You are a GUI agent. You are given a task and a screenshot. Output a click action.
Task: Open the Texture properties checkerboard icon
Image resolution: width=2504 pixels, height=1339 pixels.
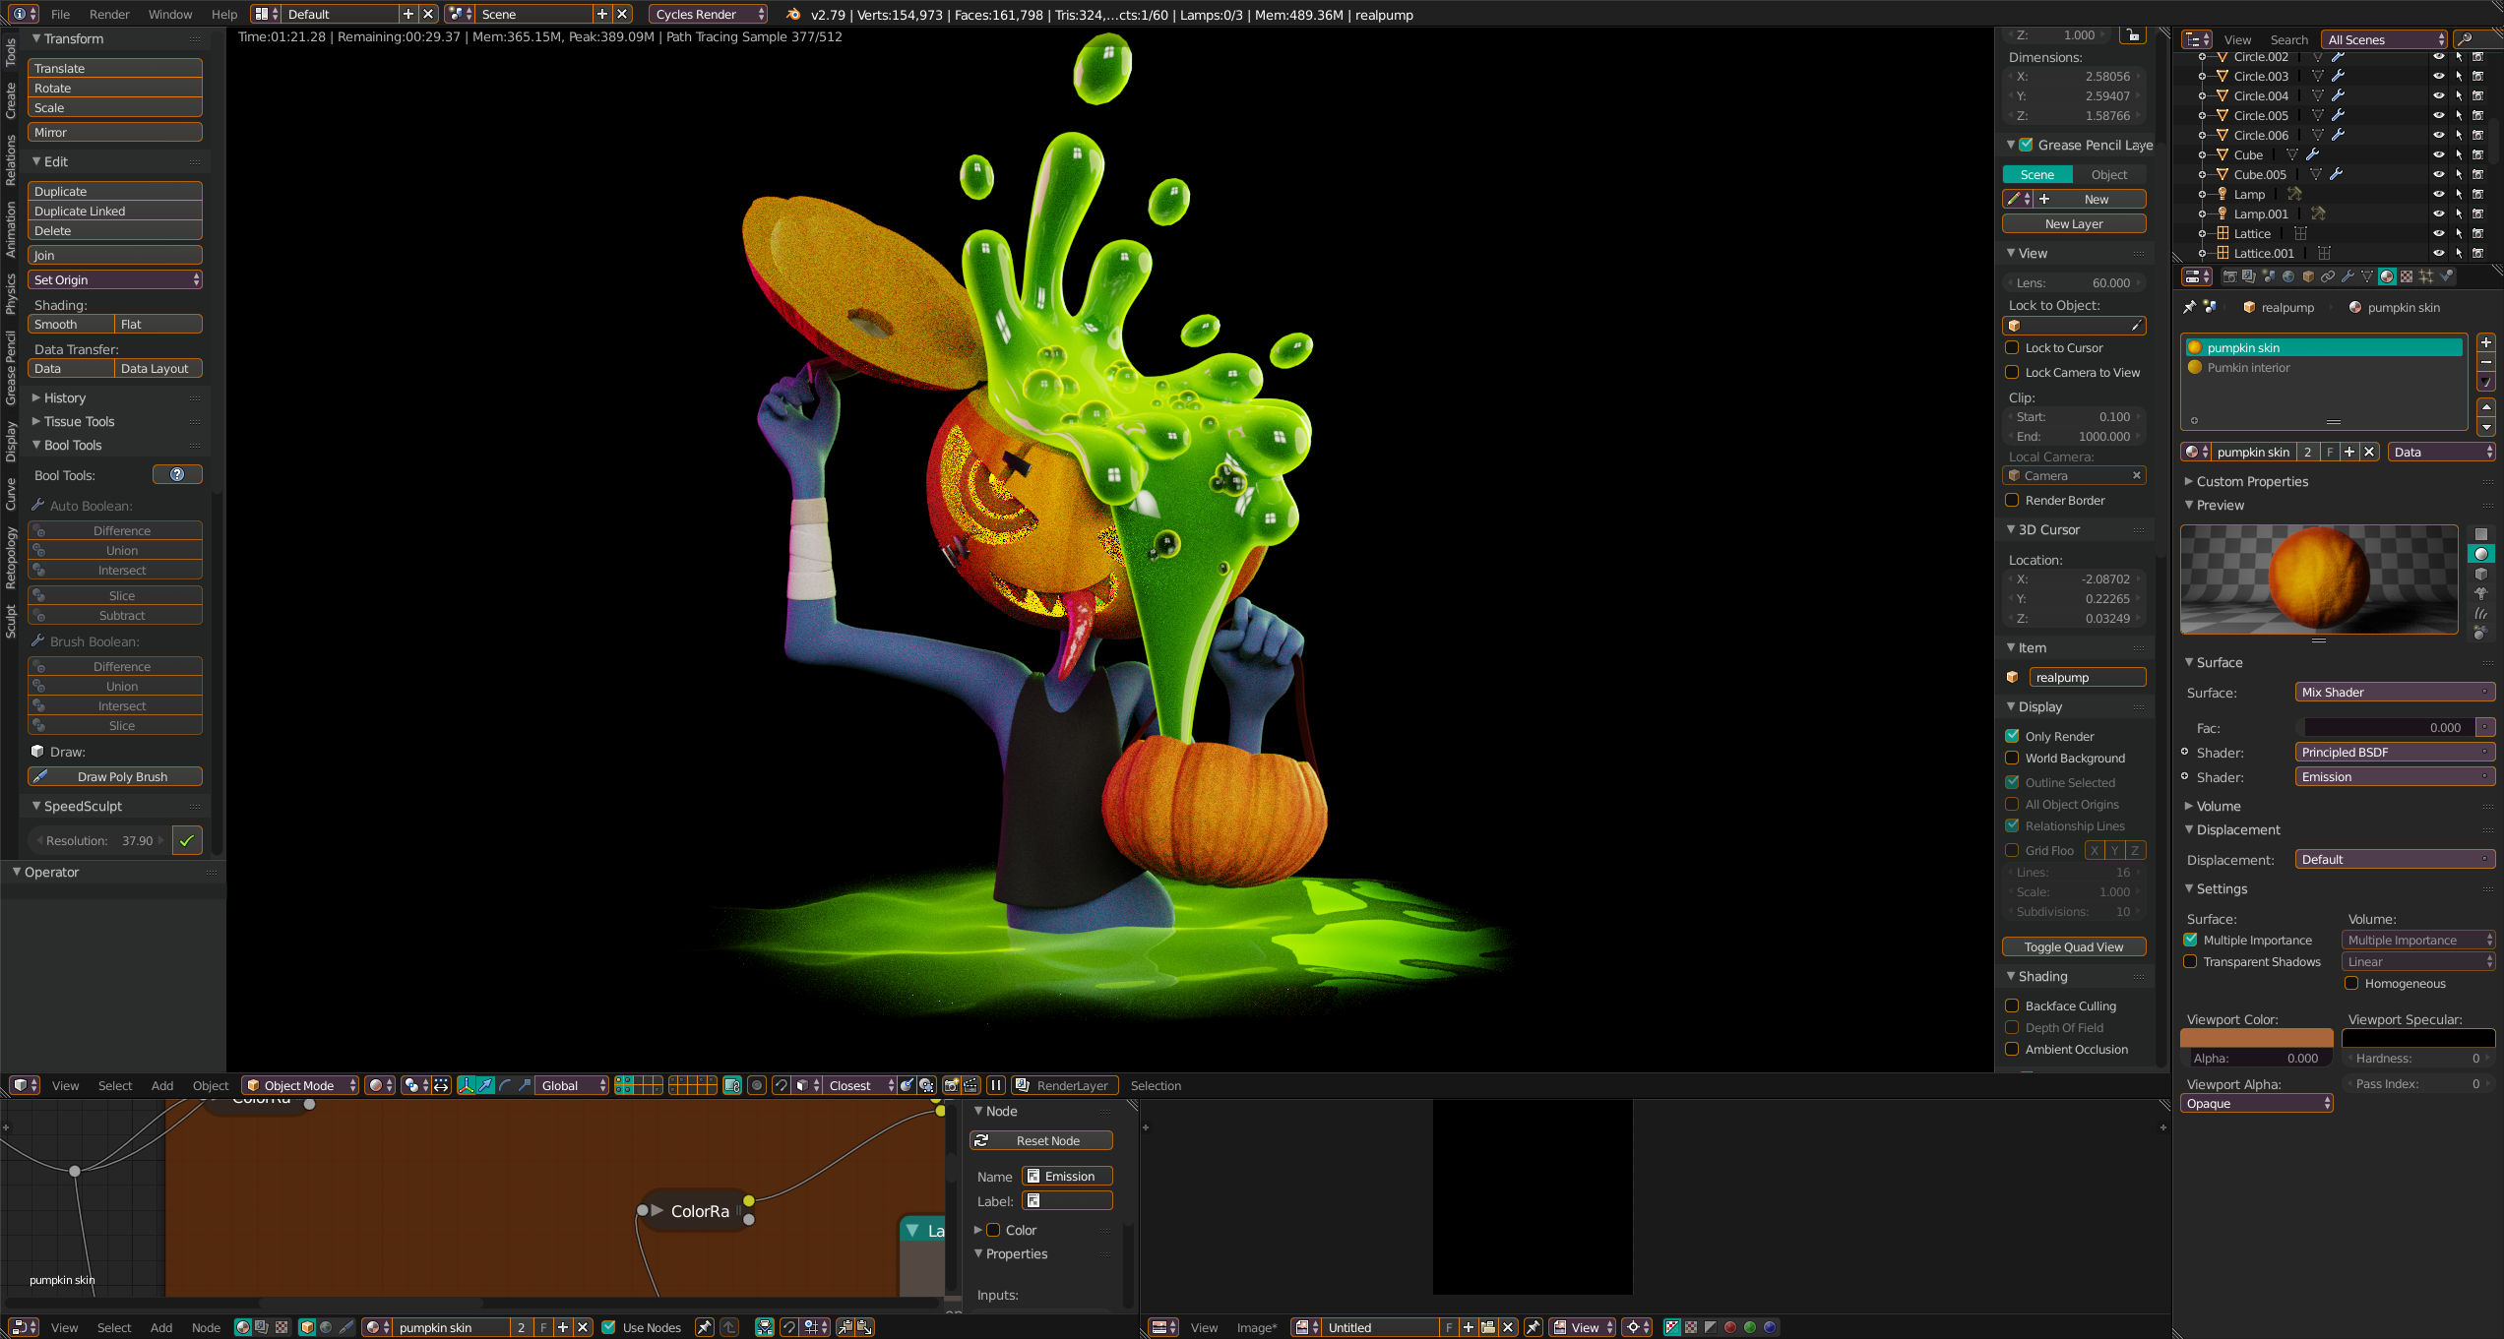tap(2407, 276)
